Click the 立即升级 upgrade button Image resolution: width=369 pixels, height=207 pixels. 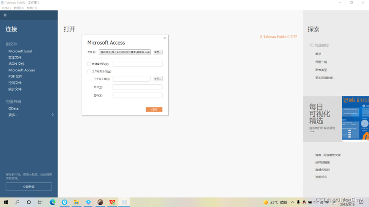tap(29, 187)
